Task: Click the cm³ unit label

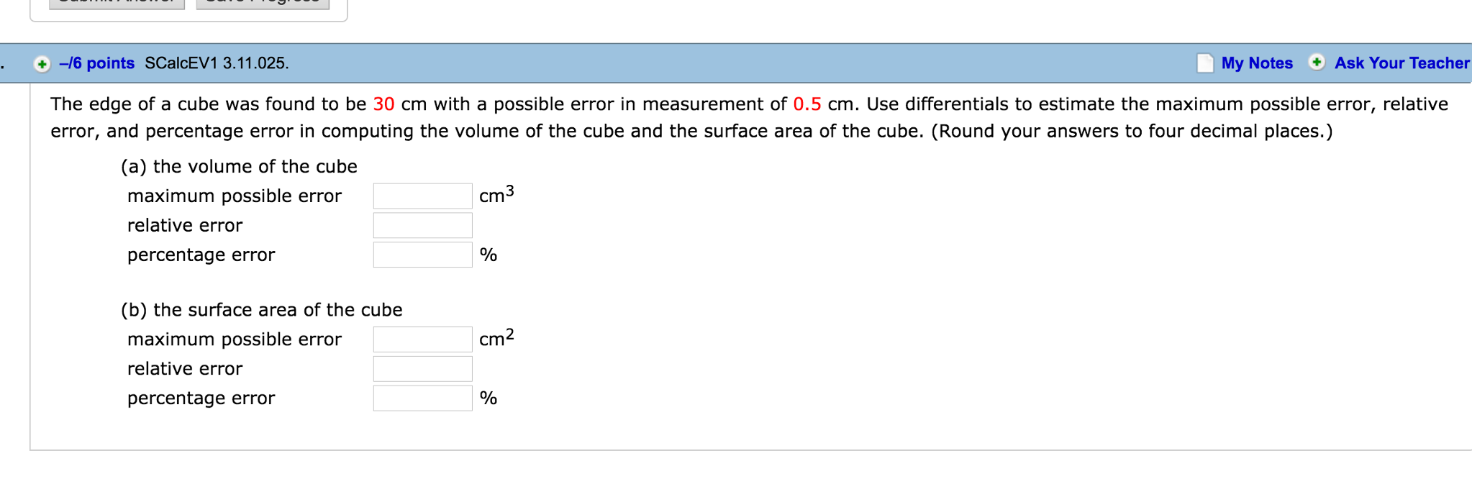Action: click(496, 195)
